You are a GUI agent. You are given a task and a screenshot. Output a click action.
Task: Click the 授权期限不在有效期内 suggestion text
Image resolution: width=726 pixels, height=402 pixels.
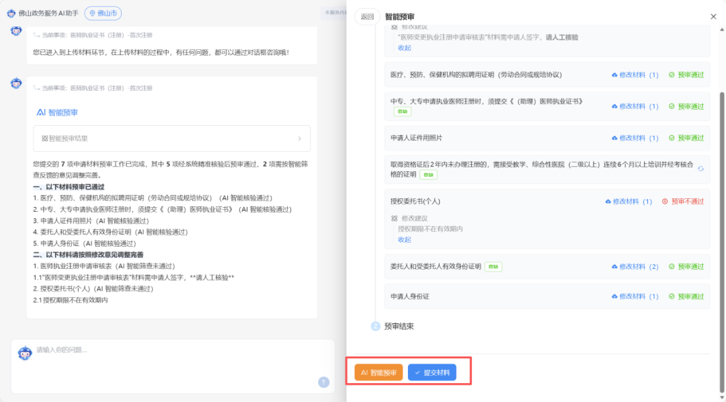pyautogui.click(x=430, y=229)
